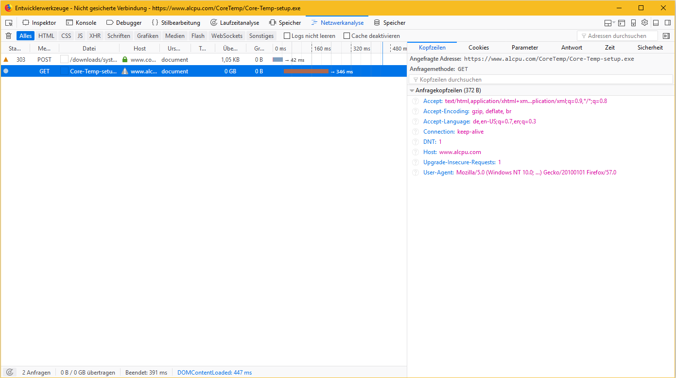Activate the element picker icon
This screenshot has width=676, height=378.
pos(9,23)
